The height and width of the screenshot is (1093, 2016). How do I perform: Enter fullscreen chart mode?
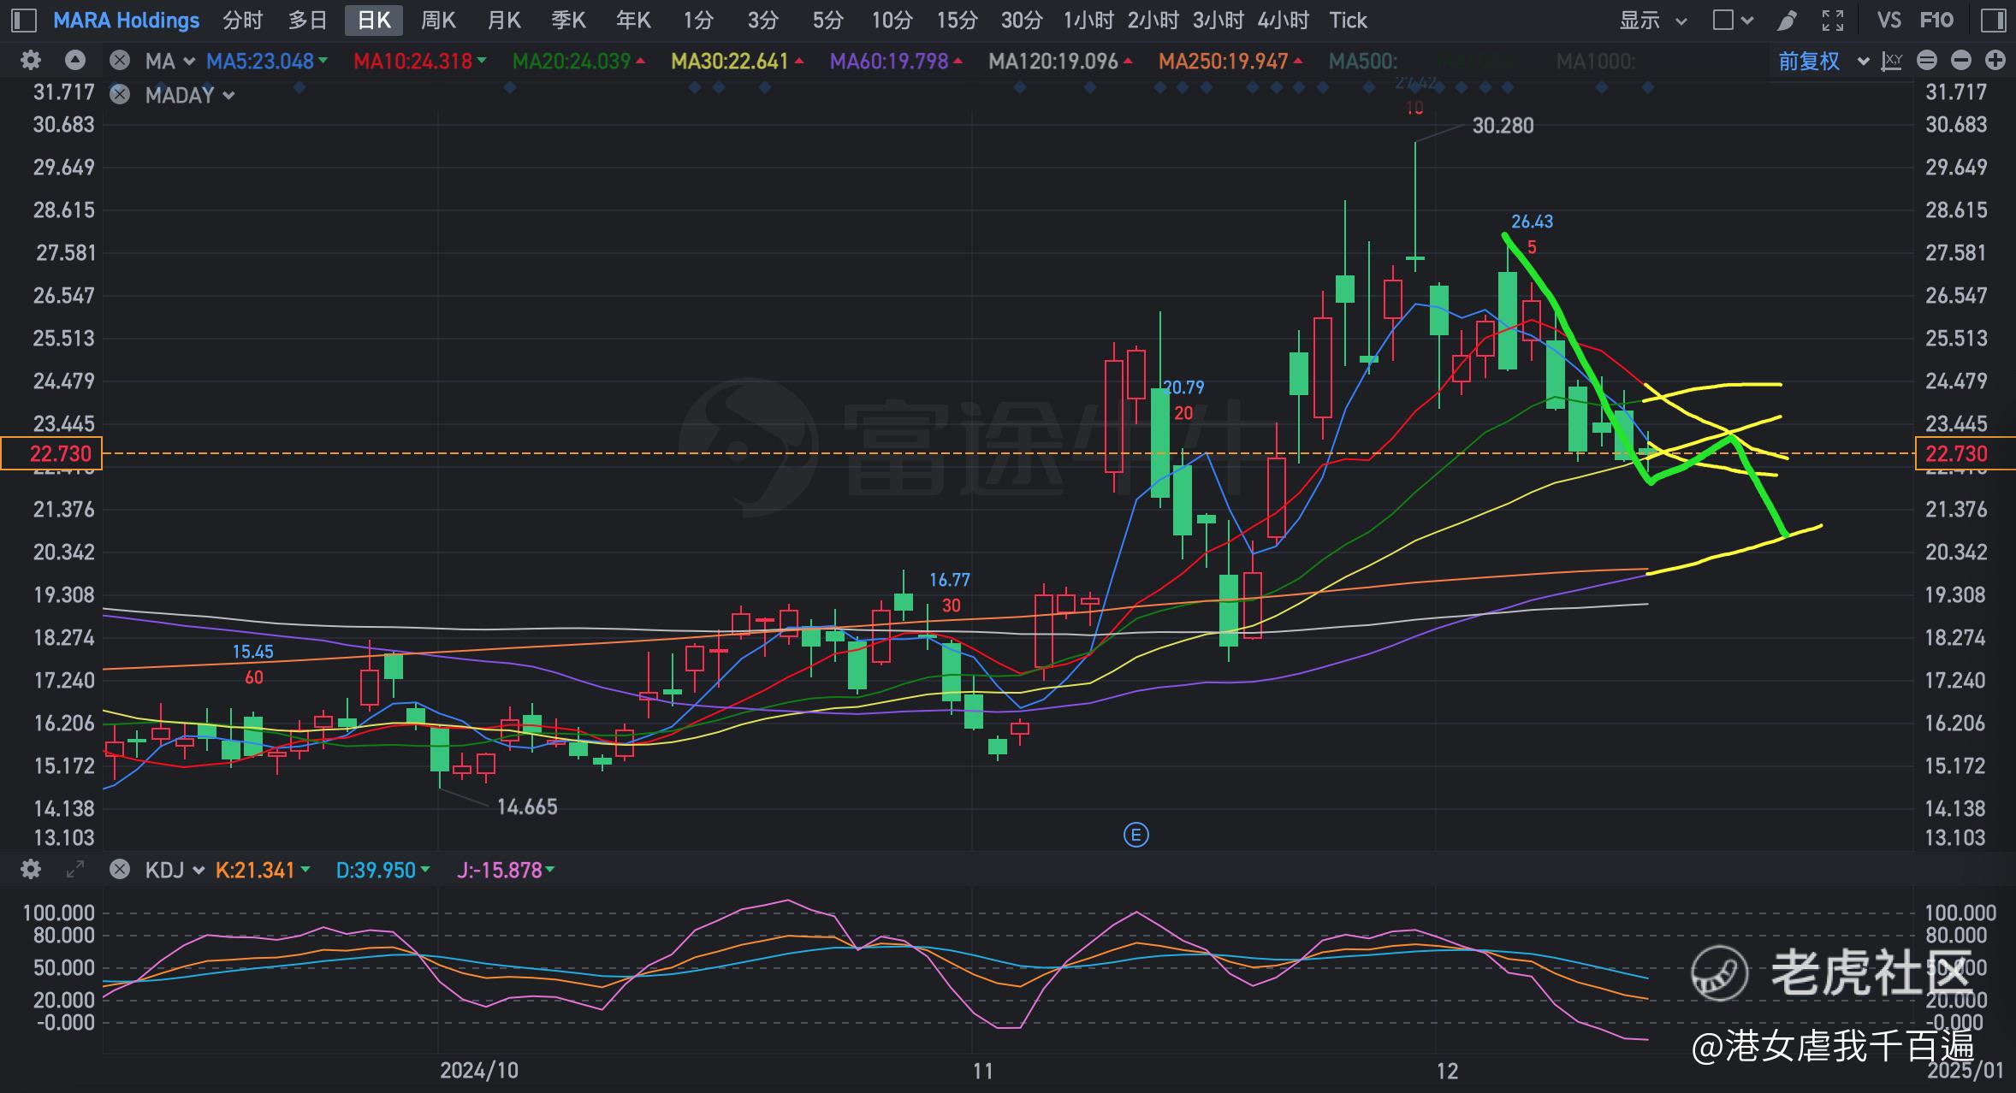(1834, 20)
